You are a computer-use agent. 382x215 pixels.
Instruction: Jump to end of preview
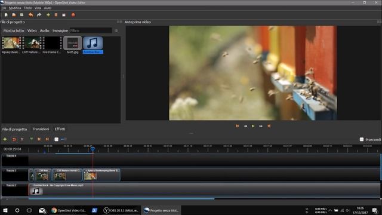pos(269,126)
